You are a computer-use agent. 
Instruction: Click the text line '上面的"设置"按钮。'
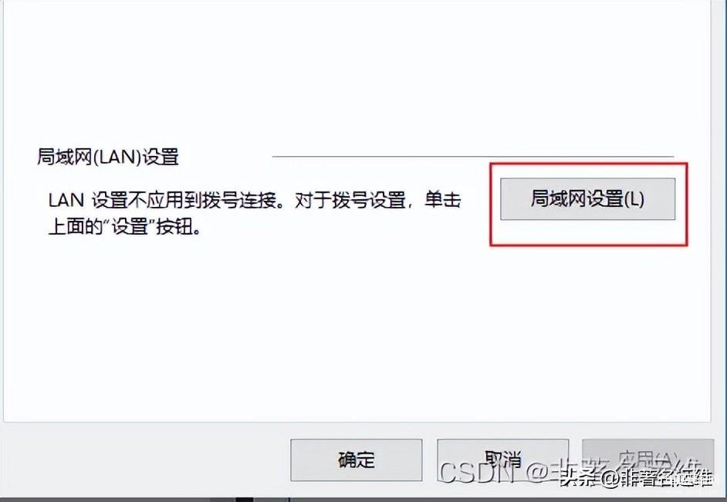click(125, 227)
